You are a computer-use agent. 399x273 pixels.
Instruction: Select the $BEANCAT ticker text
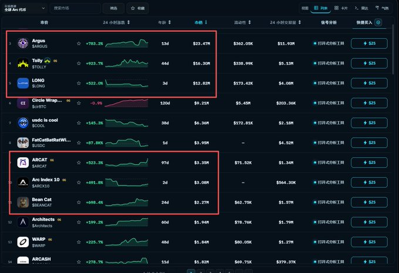tap(42, 205)
